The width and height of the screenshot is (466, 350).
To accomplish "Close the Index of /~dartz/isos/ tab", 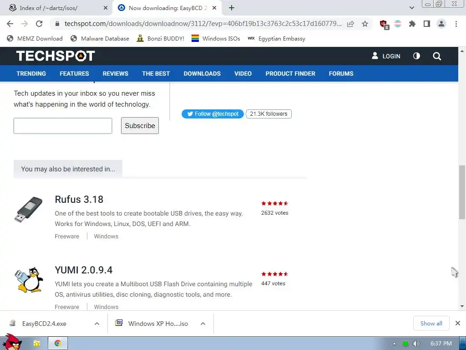I will (x=106, y=8).
